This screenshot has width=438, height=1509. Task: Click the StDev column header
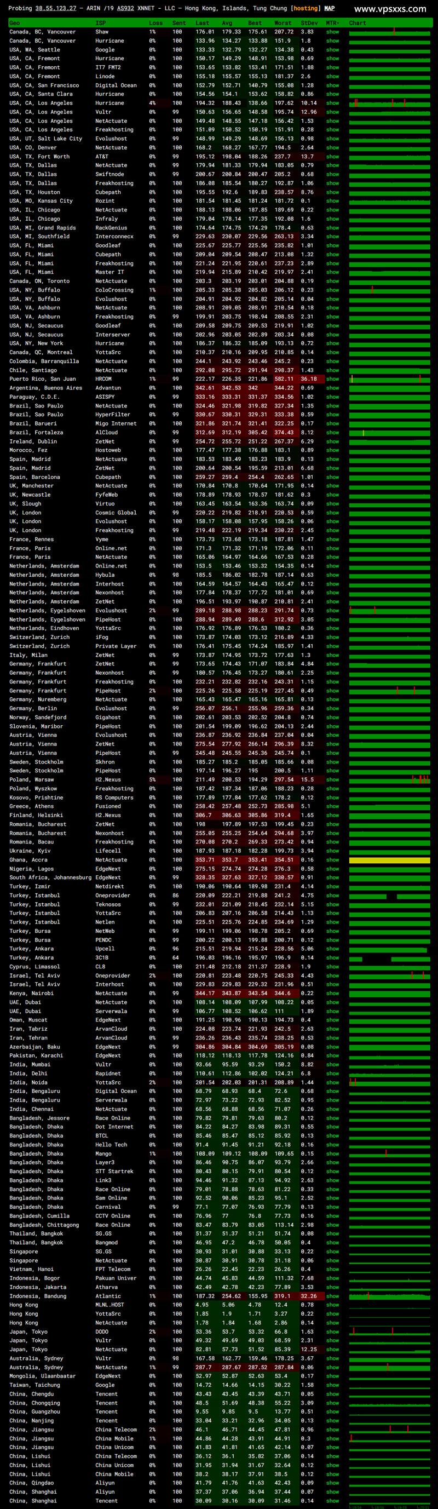click(309, 23)
